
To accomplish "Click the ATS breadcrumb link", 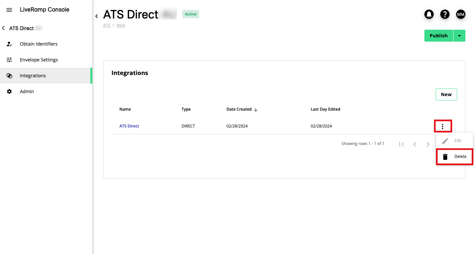I will [107, 25].
